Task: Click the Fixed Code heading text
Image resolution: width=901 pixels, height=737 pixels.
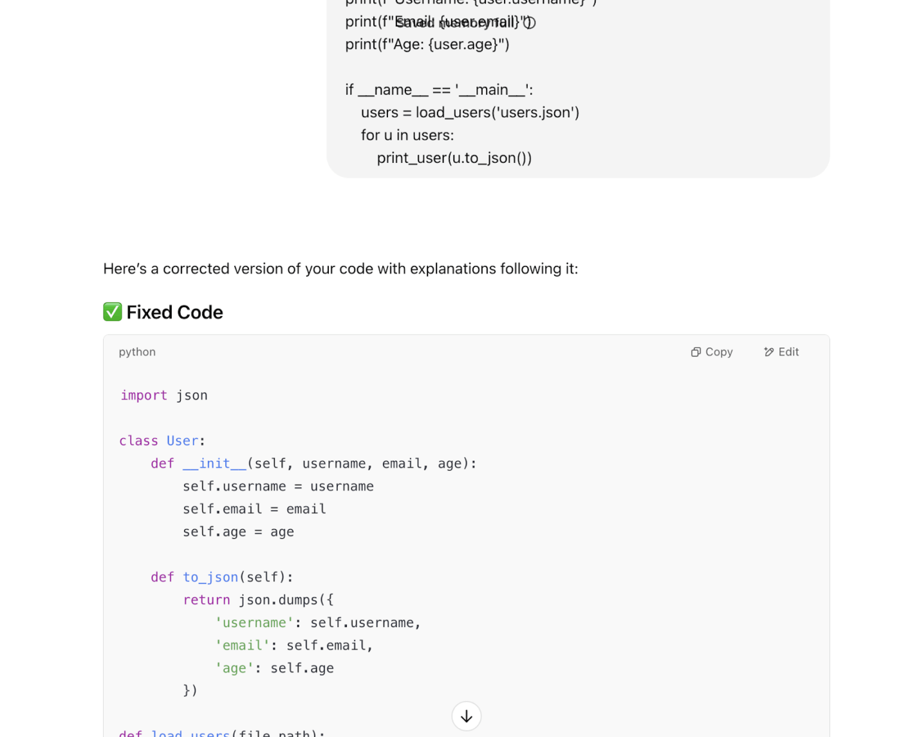Action: coord(174,312)
